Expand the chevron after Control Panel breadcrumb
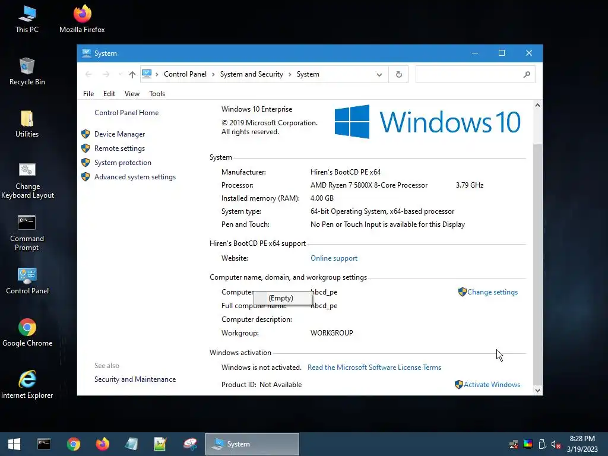 coord(213,74)
